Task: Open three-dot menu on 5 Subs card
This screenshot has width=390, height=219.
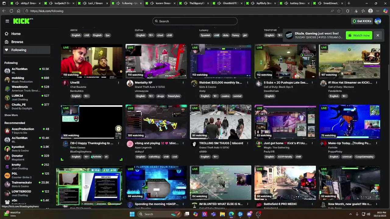Action: point(312,82)
